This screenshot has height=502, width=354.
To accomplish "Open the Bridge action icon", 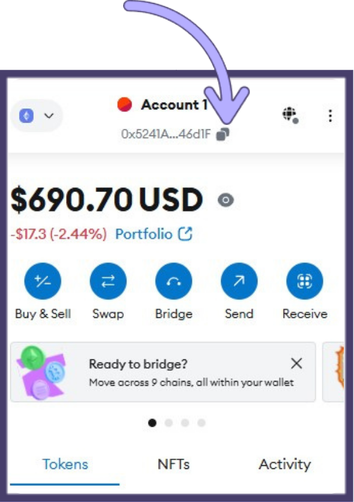I will (174, 281).
